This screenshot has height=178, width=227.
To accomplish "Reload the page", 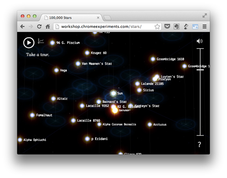I will [39, 27].
